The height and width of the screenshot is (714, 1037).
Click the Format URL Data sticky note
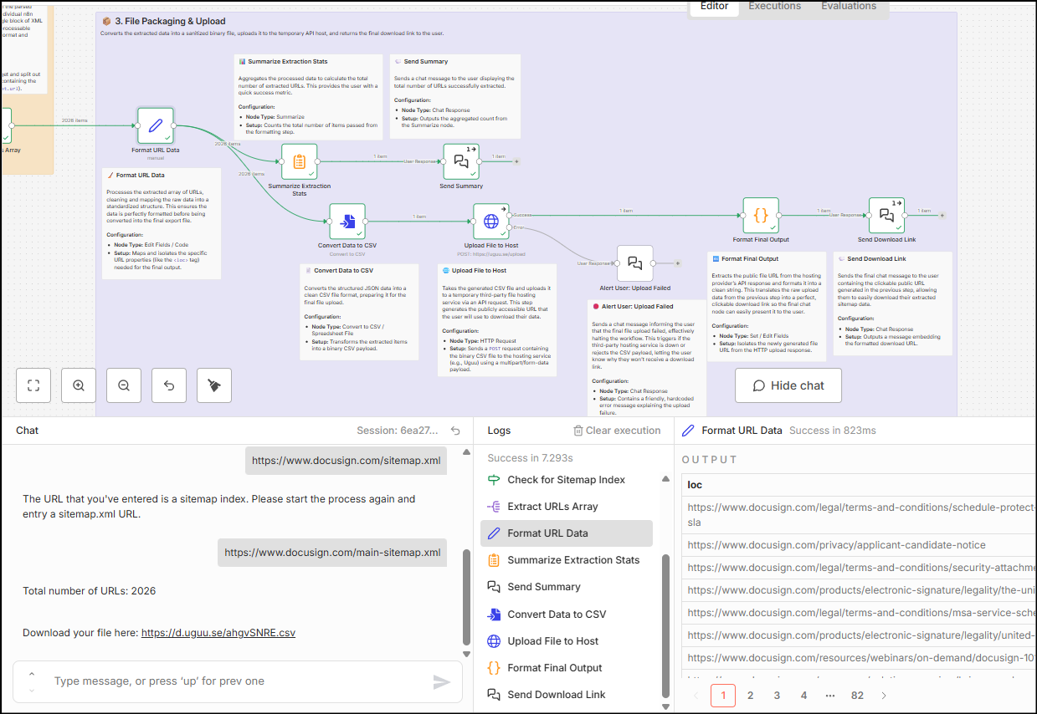point(162,223)
